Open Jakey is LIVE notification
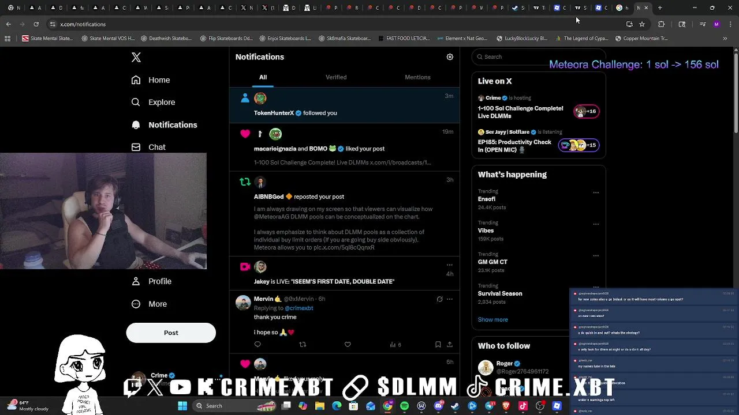This screenshot has height=415, width=739. [345, 273]
